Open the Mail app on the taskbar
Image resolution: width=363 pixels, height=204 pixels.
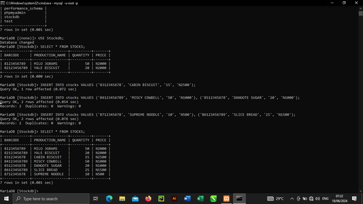(135, 199)
